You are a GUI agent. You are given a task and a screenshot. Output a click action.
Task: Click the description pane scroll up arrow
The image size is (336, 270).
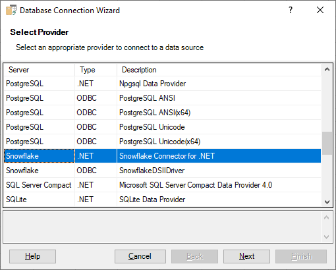(x=326, y=217)
